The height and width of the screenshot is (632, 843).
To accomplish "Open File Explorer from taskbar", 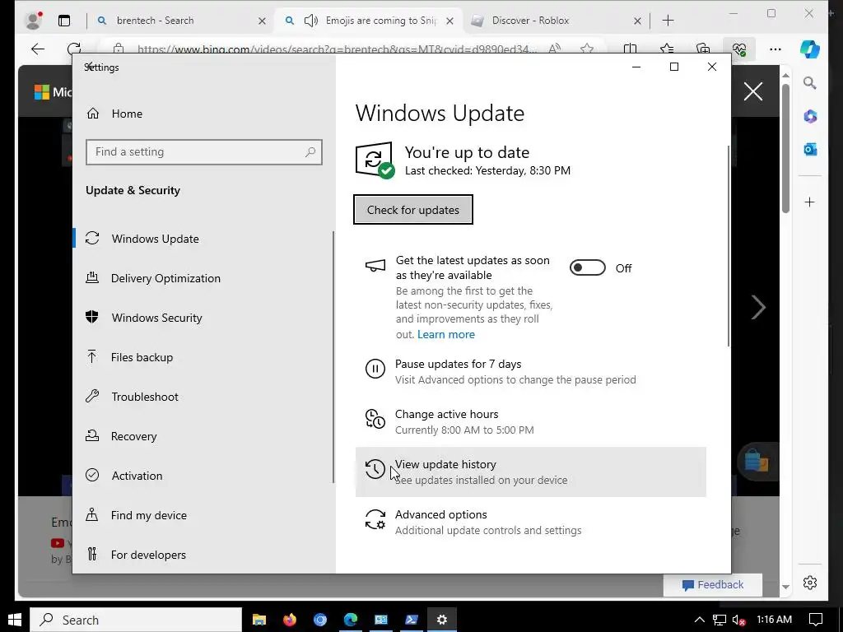I will 259,620.
